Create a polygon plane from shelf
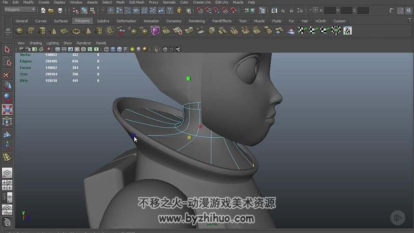The image size is (414, 233). tap(64, 31)
